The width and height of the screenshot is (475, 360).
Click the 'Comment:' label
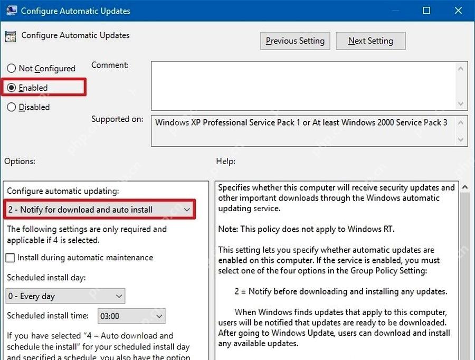(x=110, y=65)
